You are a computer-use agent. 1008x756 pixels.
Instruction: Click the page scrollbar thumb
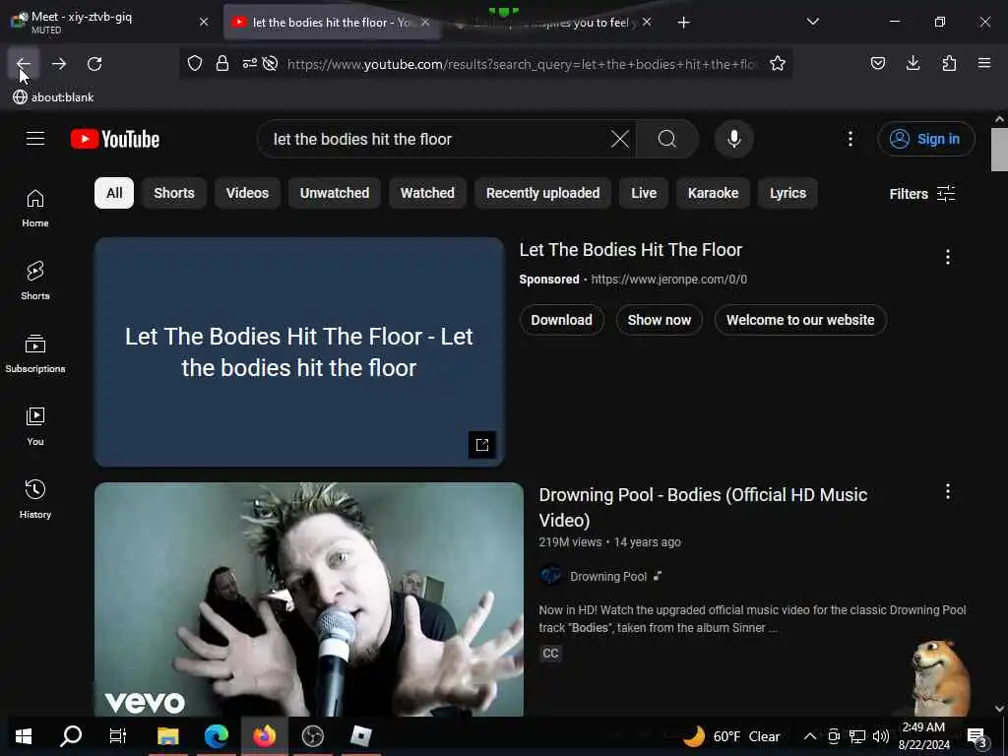(x=999, y=150)
